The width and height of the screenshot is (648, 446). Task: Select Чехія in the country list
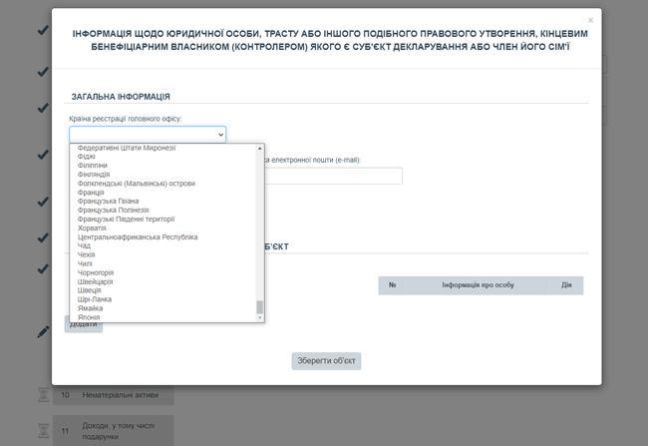click(87, 254)
